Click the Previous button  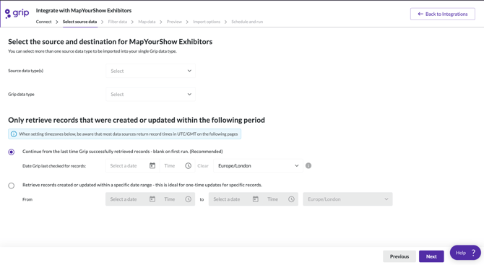point(399,256)
